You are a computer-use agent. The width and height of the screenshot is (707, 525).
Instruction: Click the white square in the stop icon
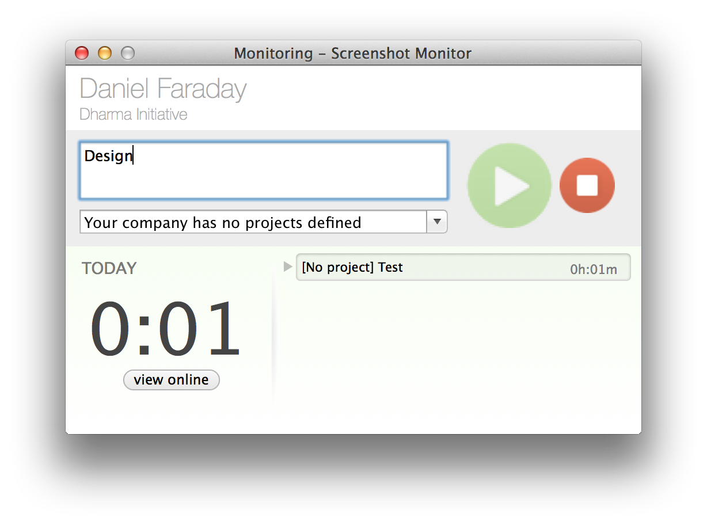pyautogui.click(x=587, y=185)
